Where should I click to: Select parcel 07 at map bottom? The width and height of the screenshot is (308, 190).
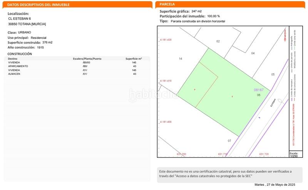tap(229, 141)
